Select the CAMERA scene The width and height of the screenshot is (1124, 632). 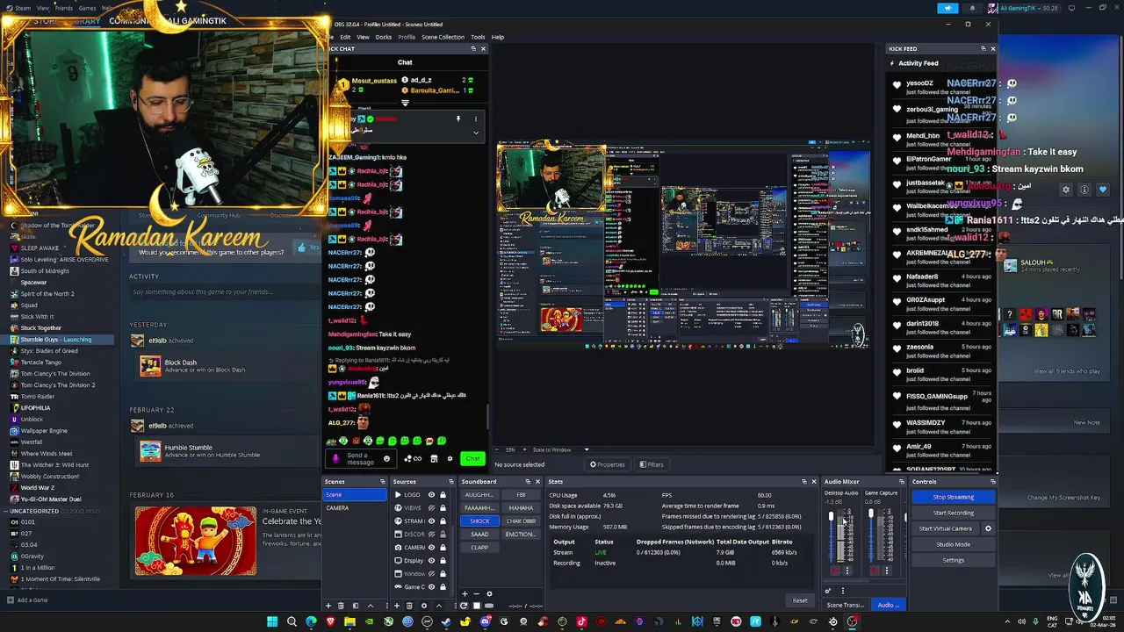354,508
